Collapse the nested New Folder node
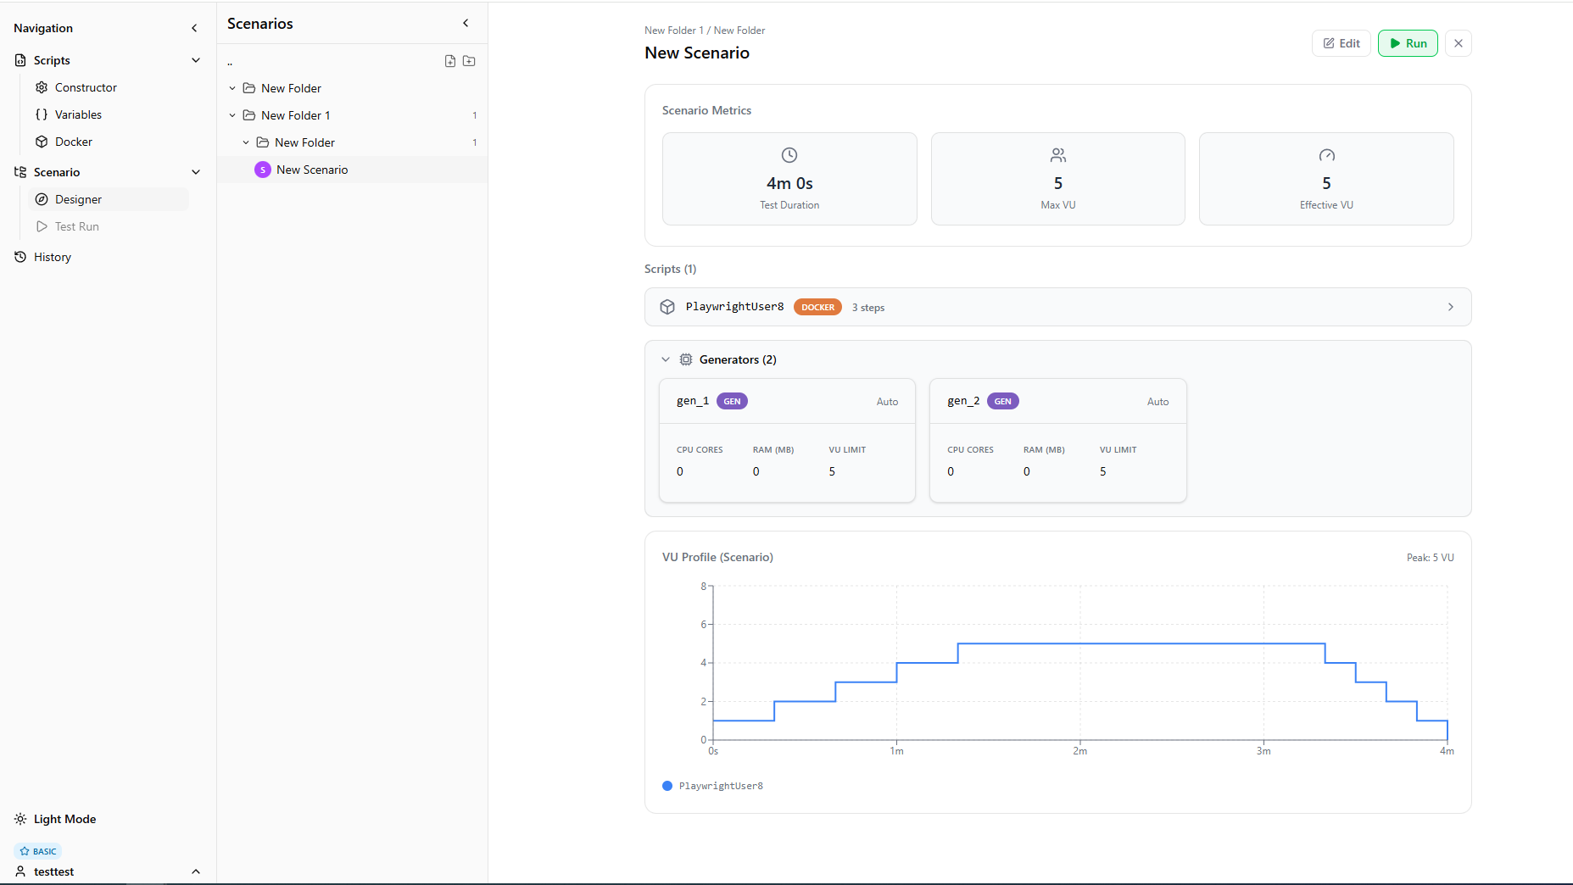 246,142
